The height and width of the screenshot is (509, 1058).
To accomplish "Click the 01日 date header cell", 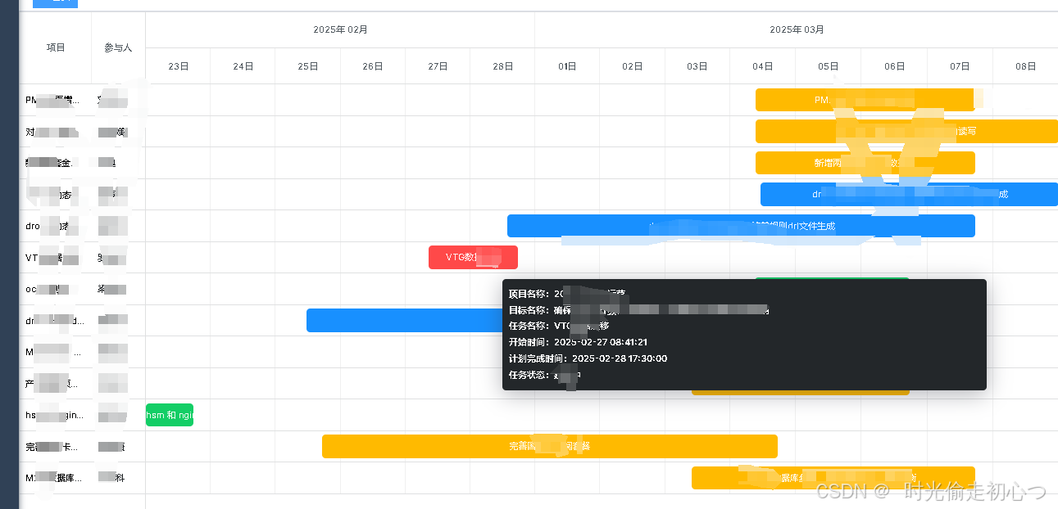I will (x=566, y=66).
